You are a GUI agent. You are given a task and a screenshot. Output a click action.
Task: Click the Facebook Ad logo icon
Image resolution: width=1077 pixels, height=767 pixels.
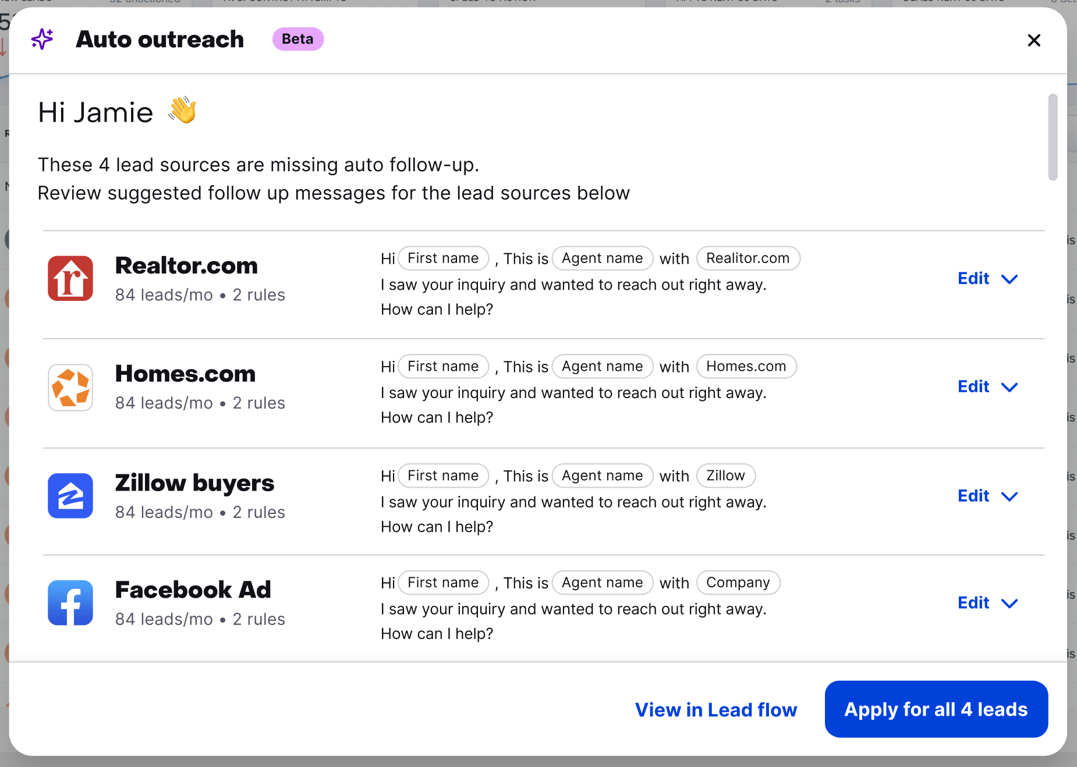(x=70, y=603)
